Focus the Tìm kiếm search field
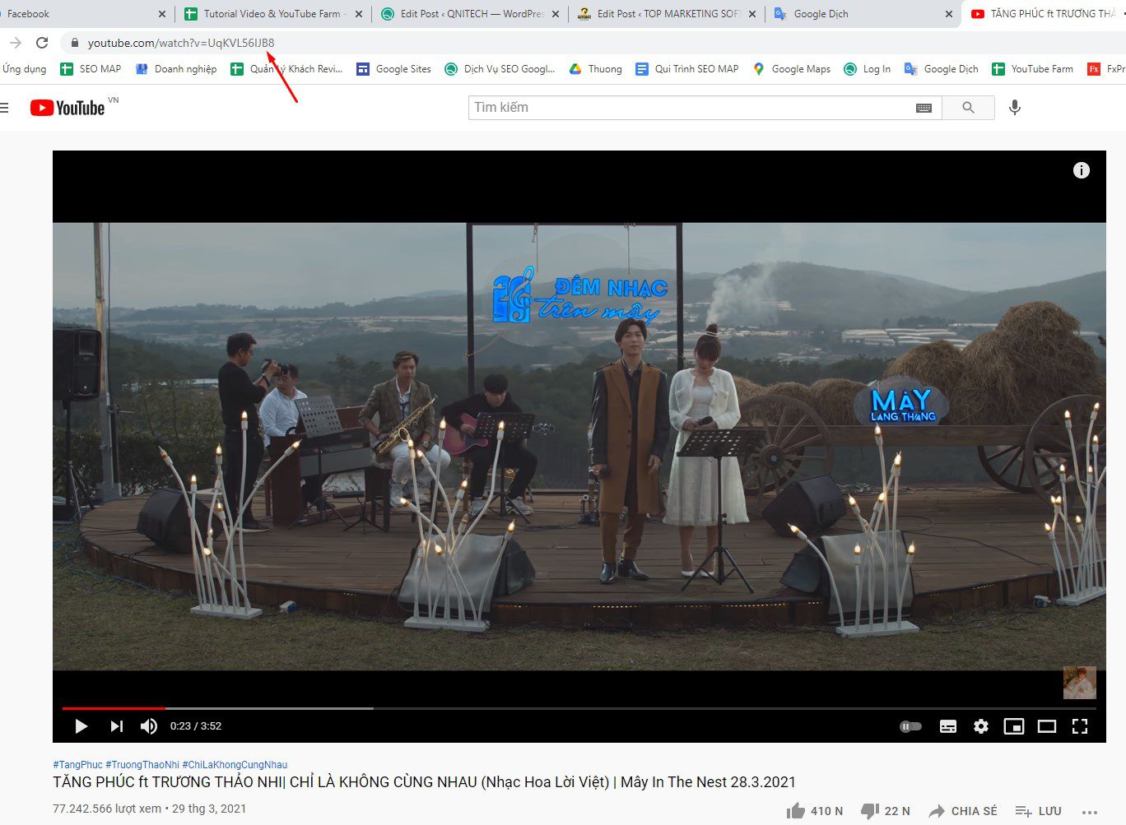This screenshot has height=825, width=1126. [x=691, y=108]
